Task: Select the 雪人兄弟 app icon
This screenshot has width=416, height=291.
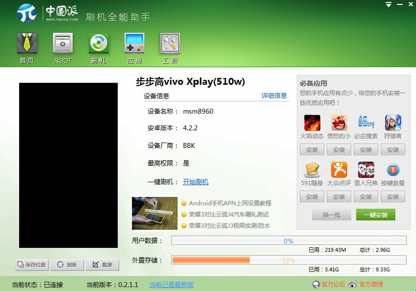Action: [366, 170]
